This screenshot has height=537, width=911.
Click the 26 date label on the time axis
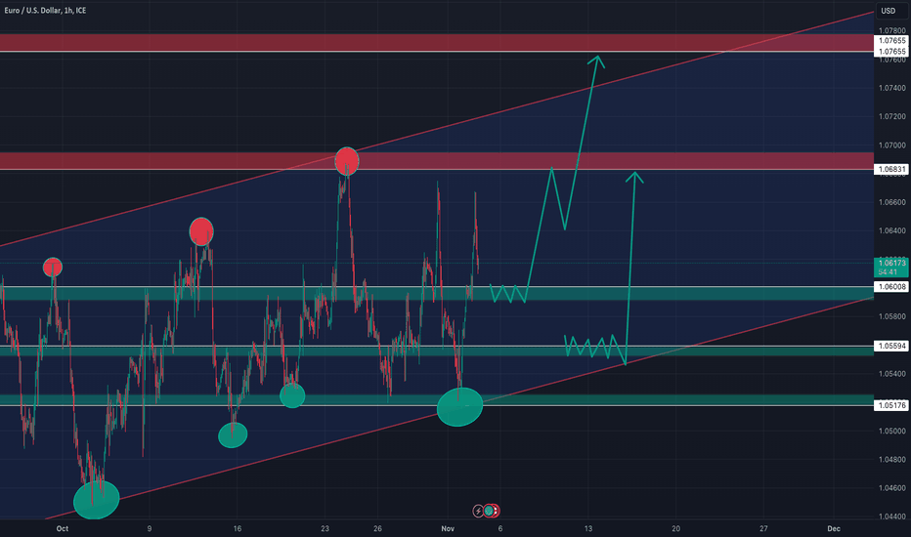click(377, 529)
